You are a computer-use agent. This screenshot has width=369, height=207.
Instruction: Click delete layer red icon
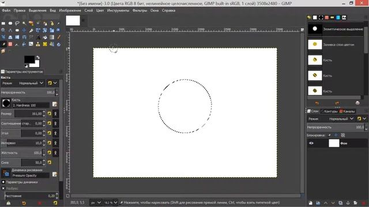pos(364,203)
